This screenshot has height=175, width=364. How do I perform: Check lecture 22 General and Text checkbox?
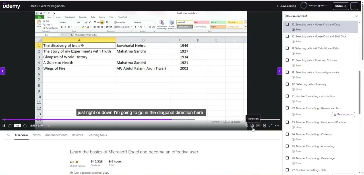[287, 108]
